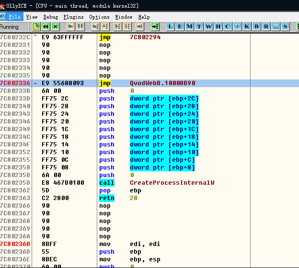Click the red address 7C80236B

pos(15,244)
